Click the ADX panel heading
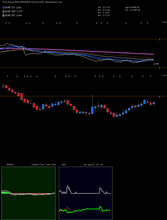167x220 pixels. 63,165
